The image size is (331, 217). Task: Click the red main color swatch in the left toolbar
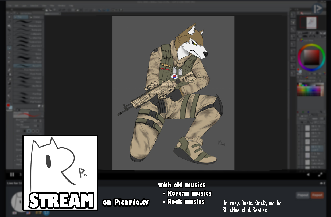[x=9, y=106]
